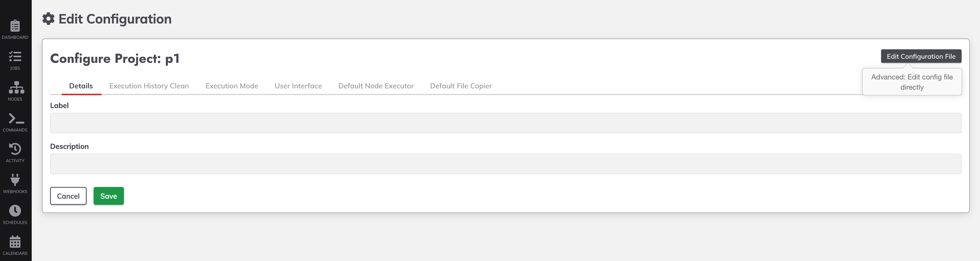The height and width of the screenshot is (261, 980).
Task: Focus the Label input field
Action: pos(506,123)
